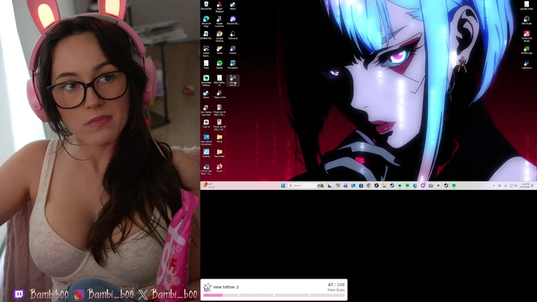537x302 pixels.
Task: Select the Lightroom desktop icon
Action: (527, 65)
